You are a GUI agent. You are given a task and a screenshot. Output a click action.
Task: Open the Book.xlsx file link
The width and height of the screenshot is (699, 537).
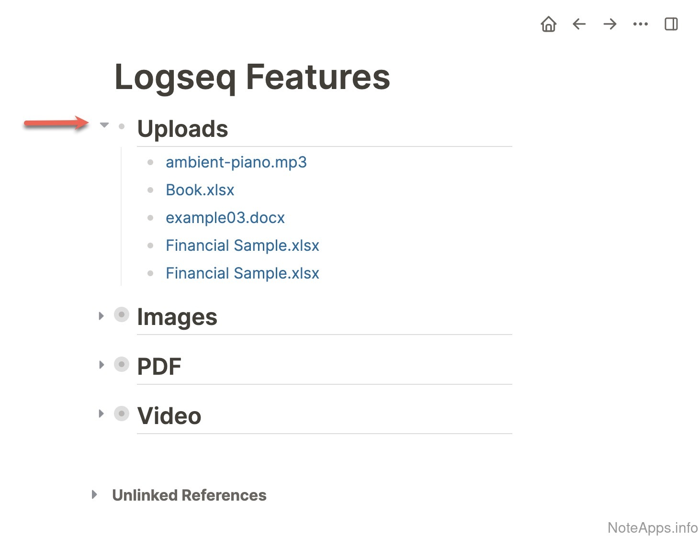point(200,190)
